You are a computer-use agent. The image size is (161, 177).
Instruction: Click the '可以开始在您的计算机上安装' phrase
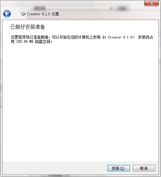click(76, 37)
